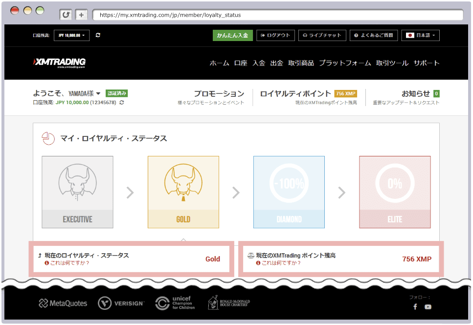Image resolution: width=473 pixels, height=325 pixels.
Task: Open the 日本語 language dropdown
Action: 421,35
